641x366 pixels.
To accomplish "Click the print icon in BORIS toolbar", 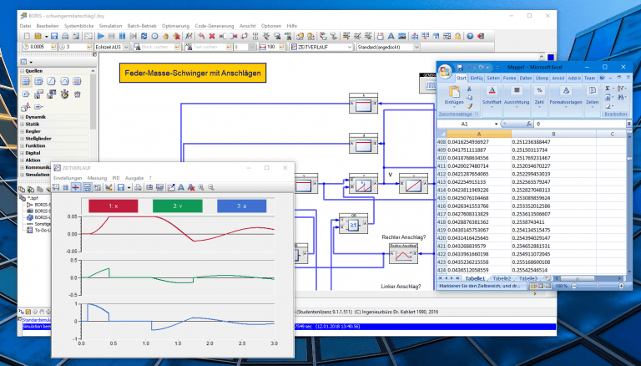I will (x=65, y=37).
